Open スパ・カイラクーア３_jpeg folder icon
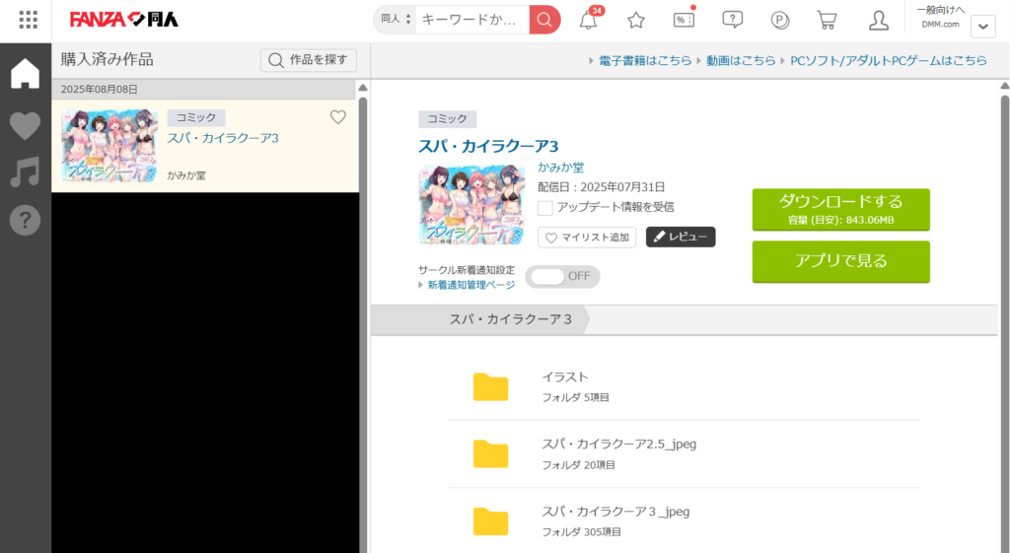This screenshot has height=553, width=1010. coord(491,521)
